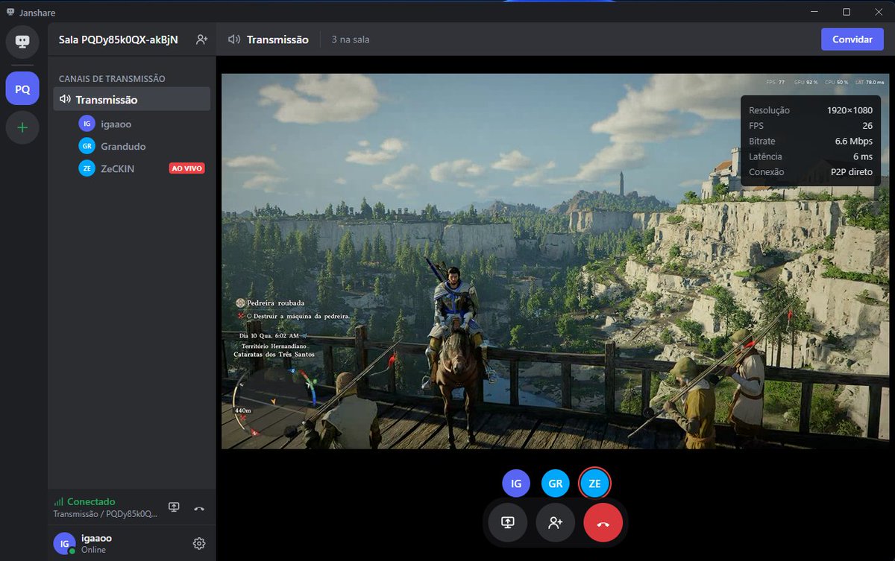895x561 pixels.
Task: Click the stream overlay FPS value 26
Action: tap(867, 126)
